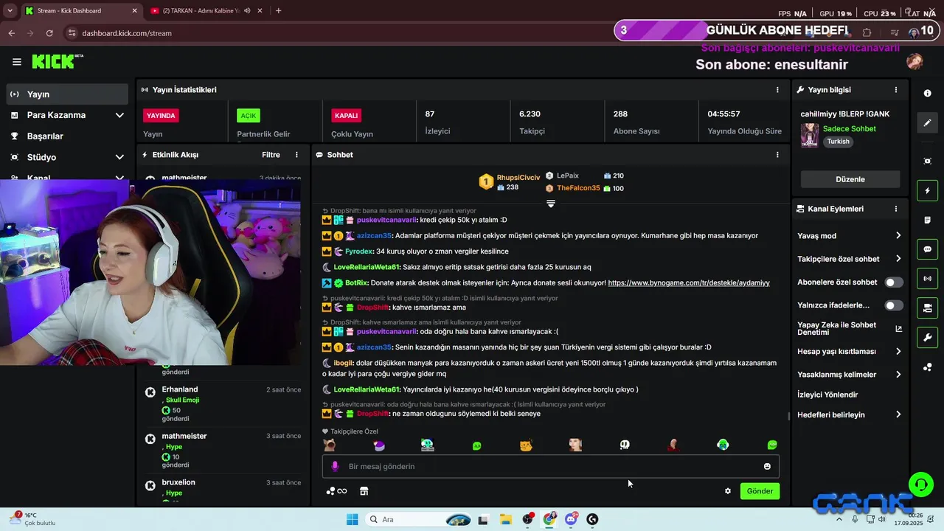This screenshot has width=944, height=531.
Task: Open Discord from the taskbar
Action: (x=571, y=519)
